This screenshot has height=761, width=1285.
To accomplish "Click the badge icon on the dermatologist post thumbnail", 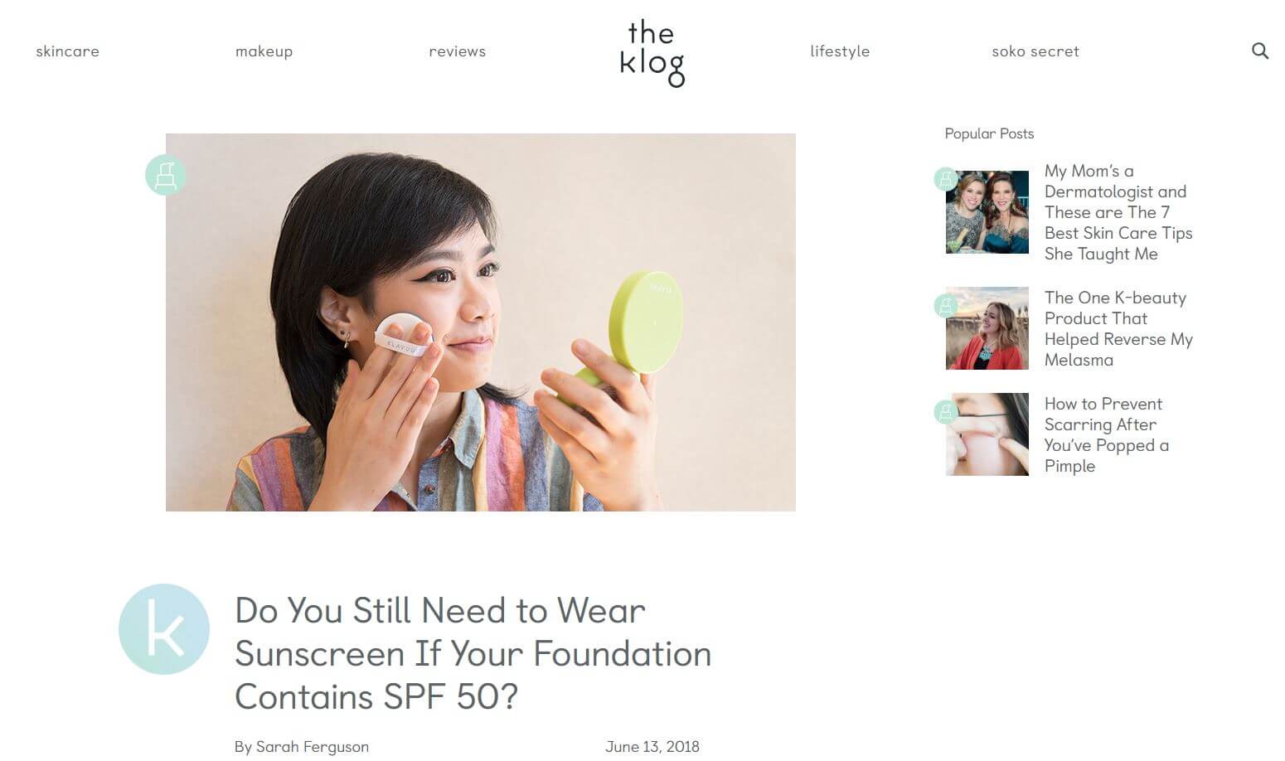I will click(946, 179).
